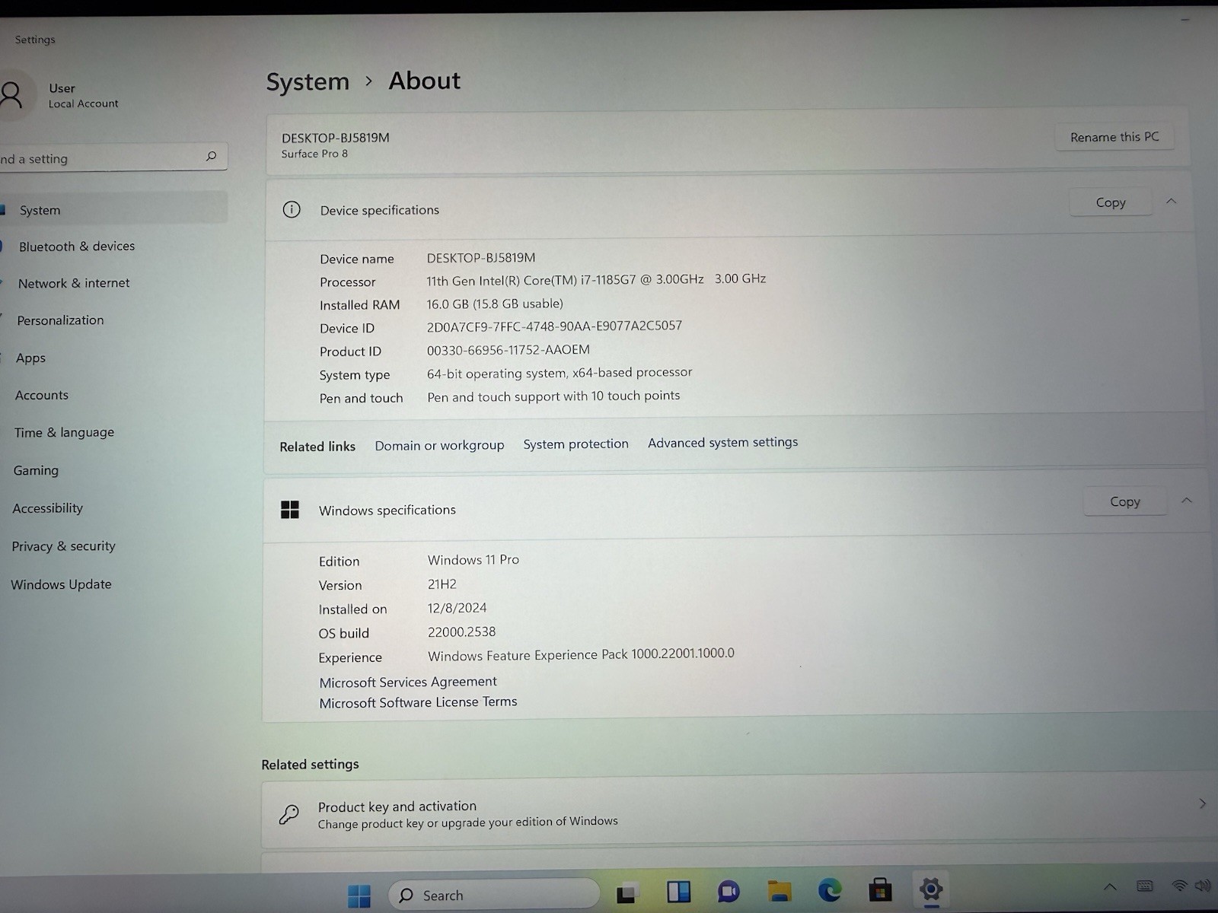This screenshot has height=913, width=1218.
Task: Select the OS build value 22000.2538
Action: (461, 631)
